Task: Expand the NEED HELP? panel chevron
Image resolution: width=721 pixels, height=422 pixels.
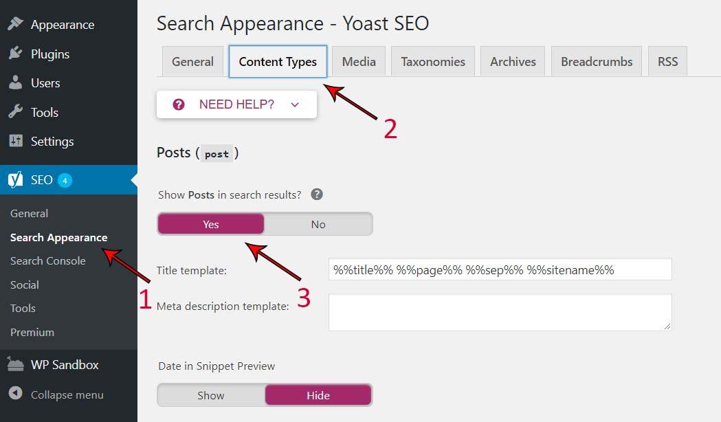Action: (x=295, y=104)
